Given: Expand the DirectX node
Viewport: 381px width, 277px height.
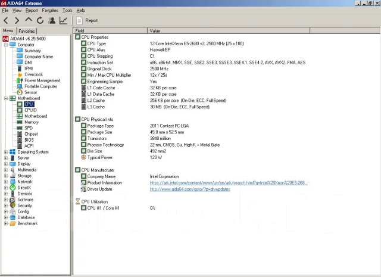Looking at the screenshot, I should (x=6, y=188).
